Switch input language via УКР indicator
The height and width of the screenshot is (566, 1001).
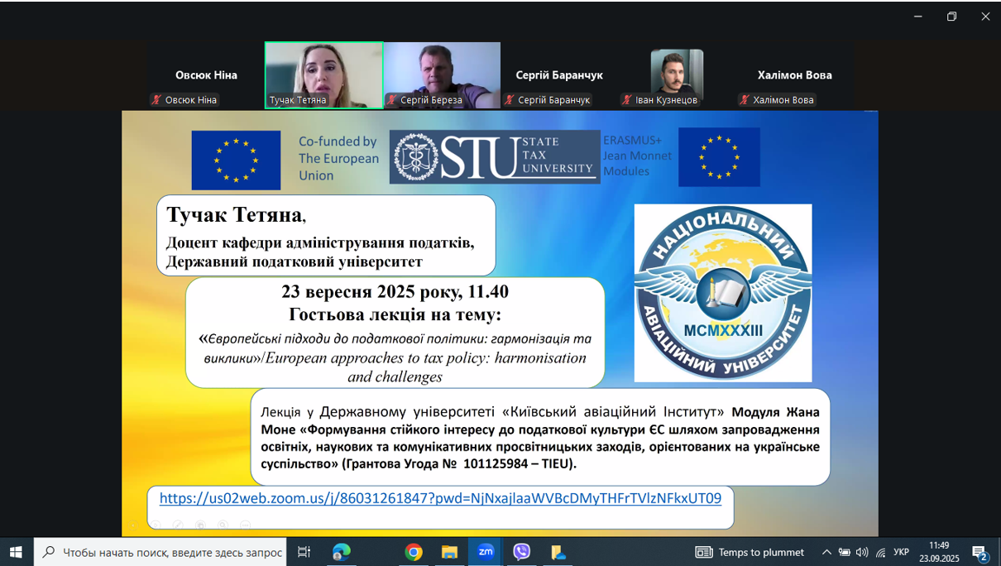[x=901, y=552]
